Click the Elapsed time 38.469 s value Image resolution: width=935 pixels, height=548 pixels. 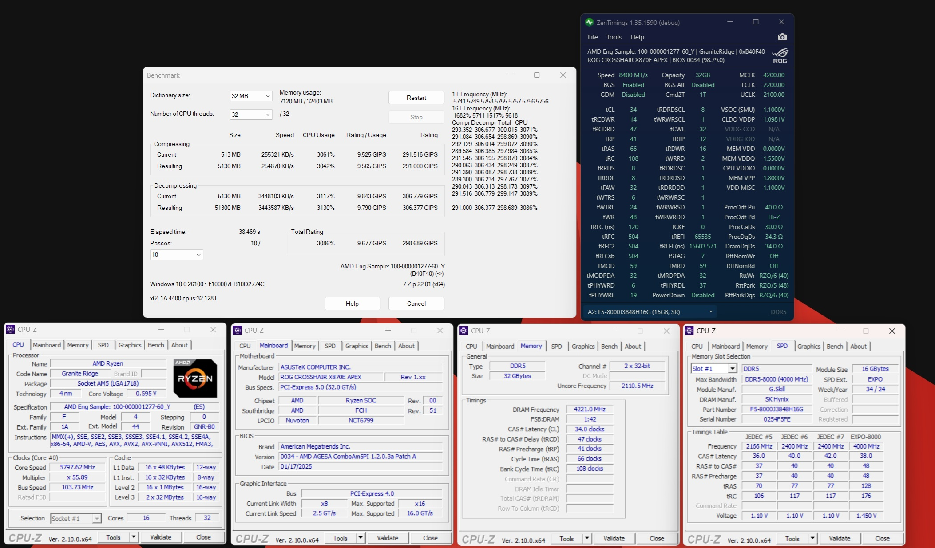250,232
